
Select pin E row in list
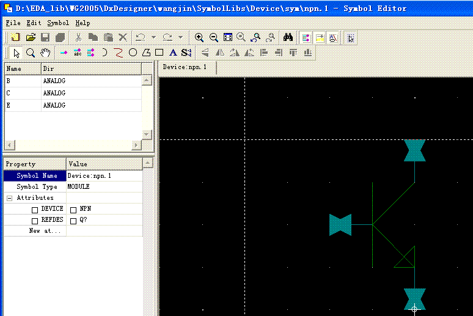coord(73,105)
